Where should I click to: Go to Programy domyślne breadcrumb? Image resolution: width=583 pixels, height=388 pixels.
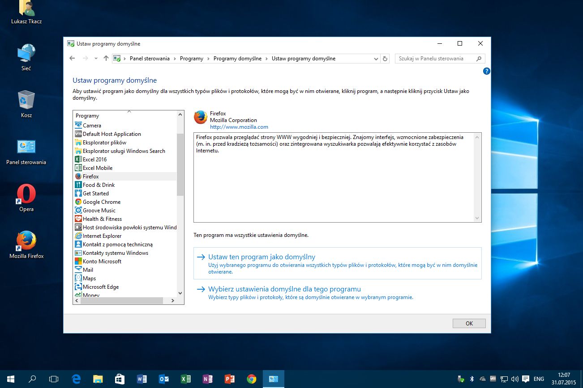tap(237, 59)
